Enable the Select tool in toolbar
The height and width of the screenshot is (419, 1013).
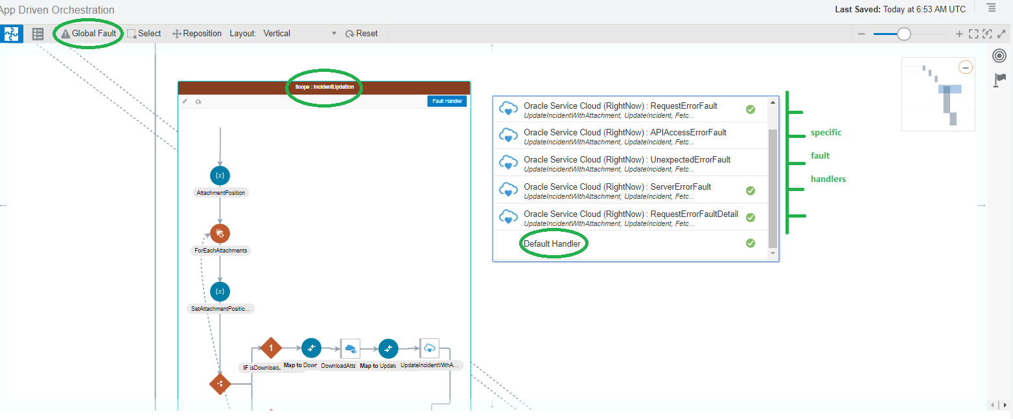tap(144, 34)
